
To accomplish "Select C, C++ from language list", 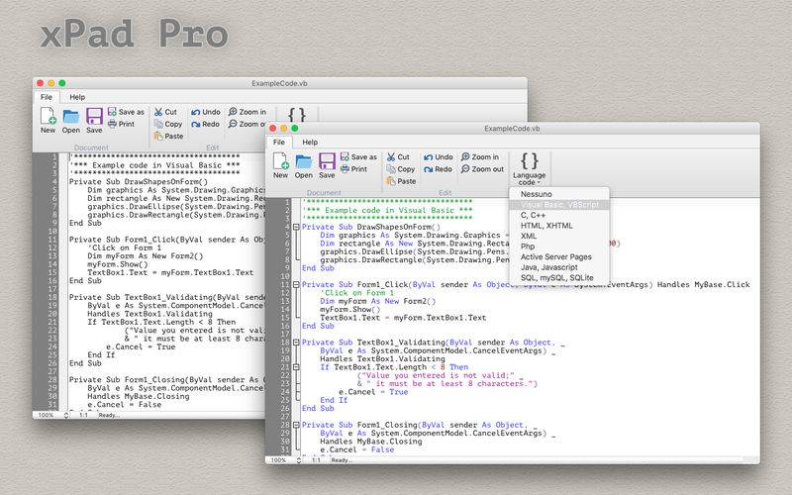I will click(533, 215).
